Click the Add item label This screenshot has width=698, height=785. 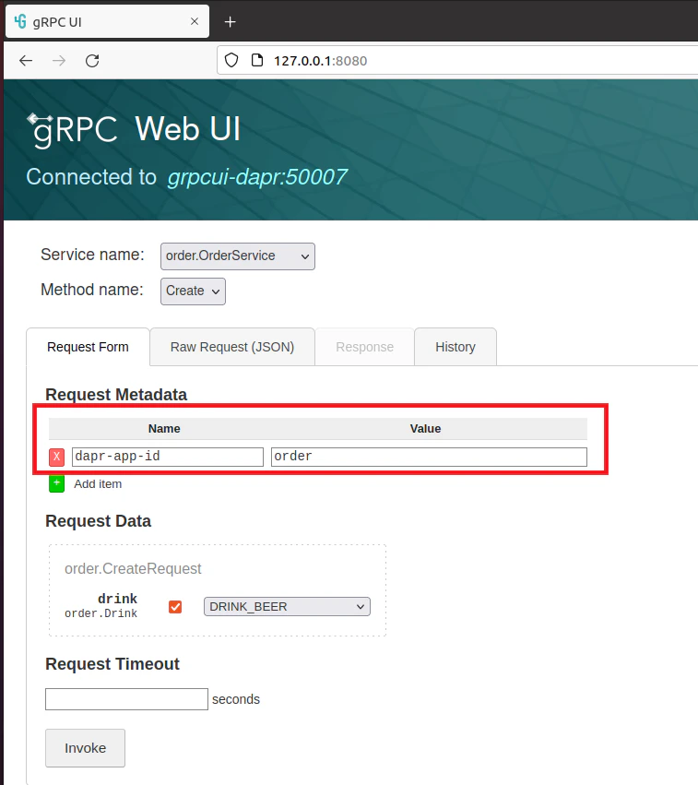coord(98,484)
